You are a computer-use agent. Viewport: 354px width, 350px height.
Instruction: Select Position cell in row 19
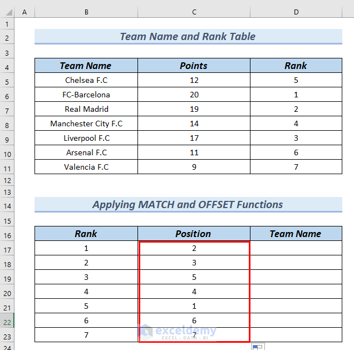tap(194, 277)
